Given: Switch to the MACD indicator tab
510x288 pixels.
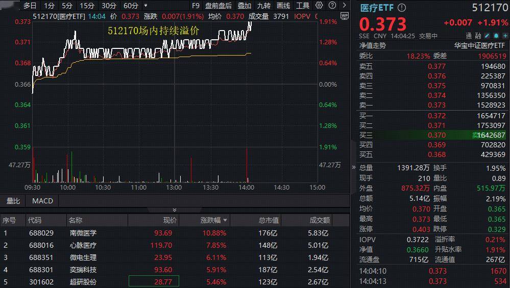Looking at the screenshot, I should click(42, 201).
